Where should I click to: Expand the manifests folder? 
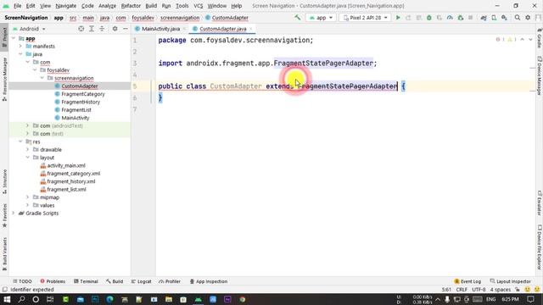[20, 46]
